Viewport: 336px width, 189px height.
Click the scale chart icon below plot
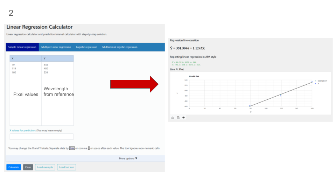coord(178,118)
